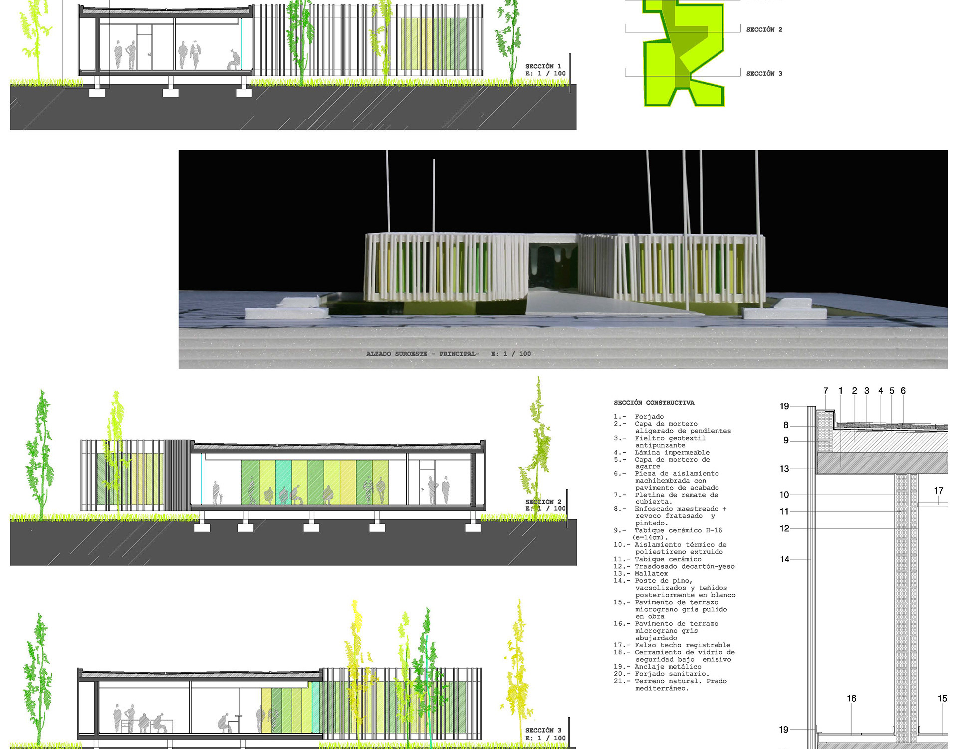Select legend entry '19.- Anclaje metálico'

658,667
